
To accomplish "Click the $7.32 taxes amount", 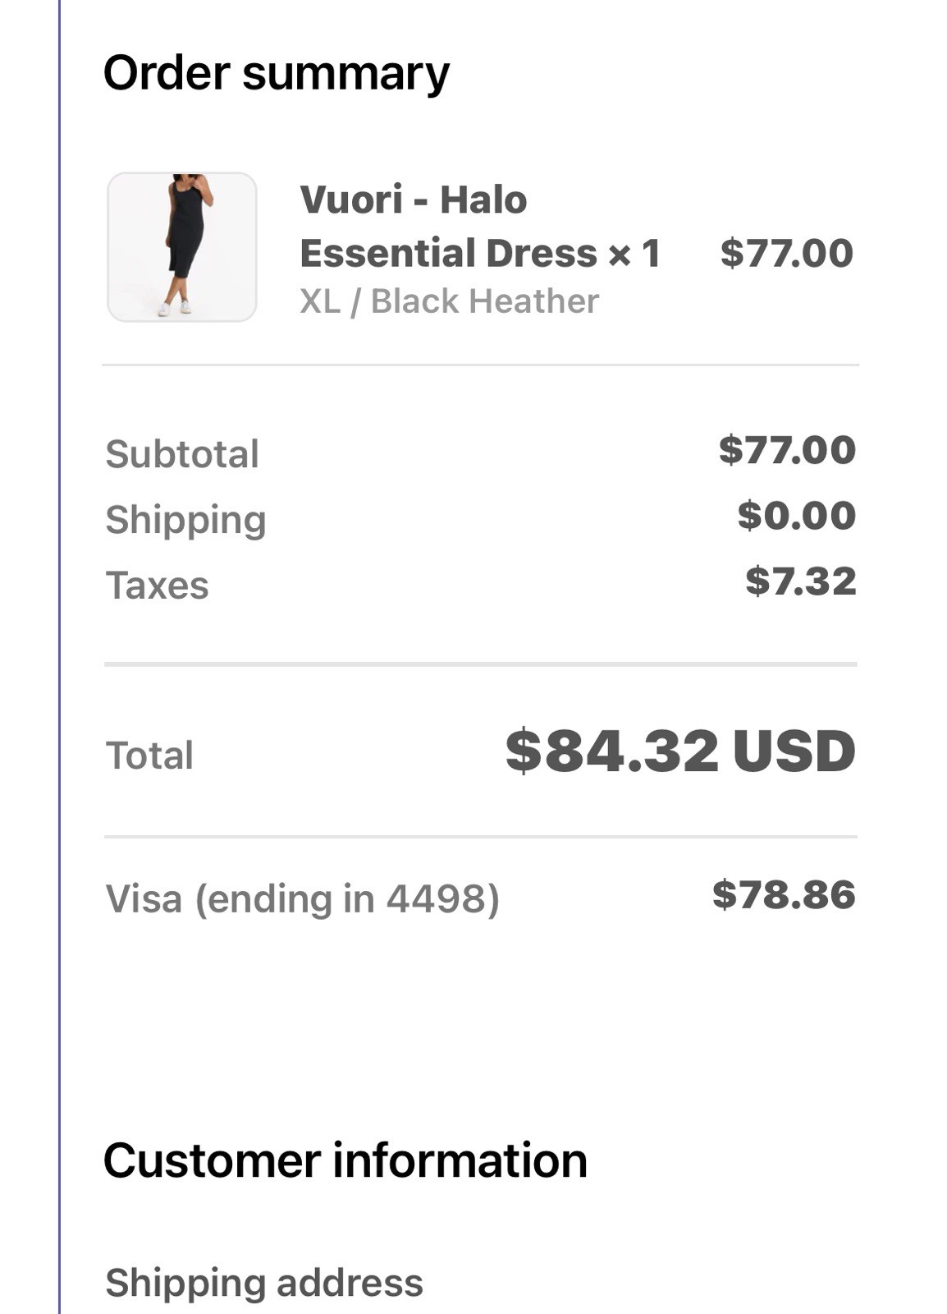I will click(800, 581).
